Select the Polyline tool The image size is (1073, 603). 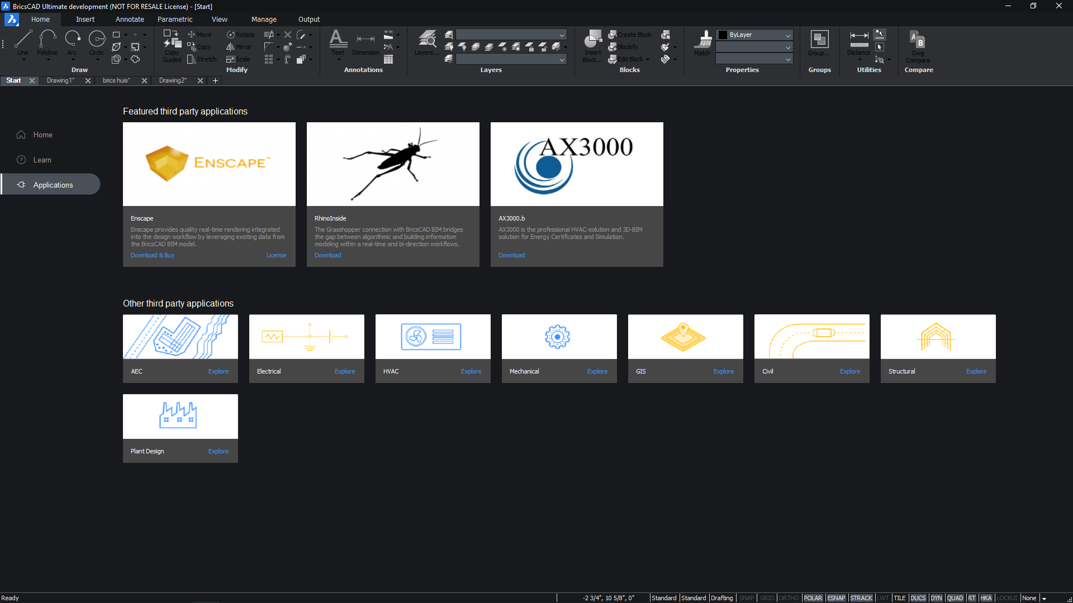[47, 41]
